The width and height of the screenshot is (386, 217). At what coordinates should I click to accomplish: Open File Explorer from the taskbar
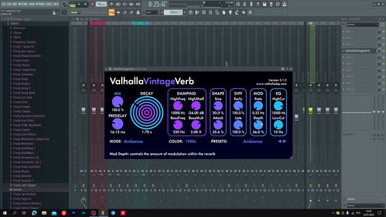click(44, 213)
